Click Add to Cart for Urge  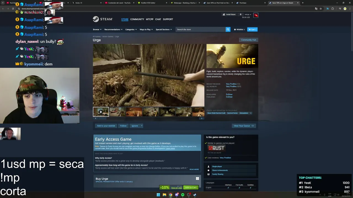pyautogui.click(x=191, y=188)
